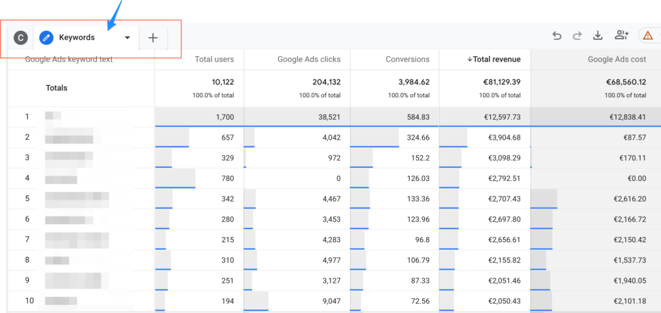Click the redo arrow icon

pyautogui.click(x=577, y=36)
